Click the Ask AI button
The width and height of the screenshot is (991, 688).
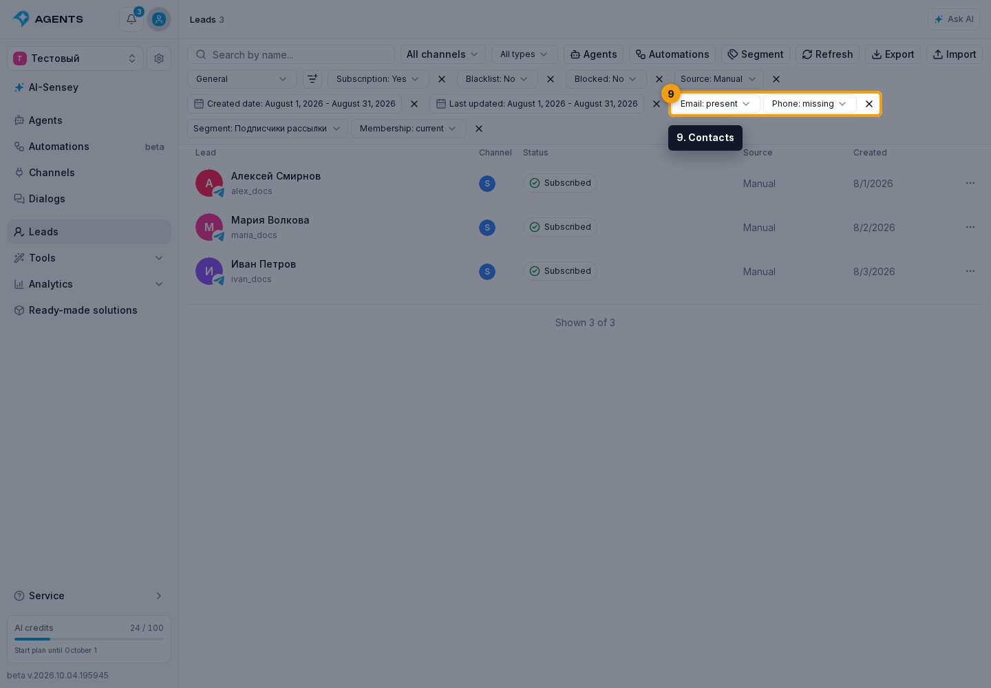pyautogui.click(x=954, y=19)
